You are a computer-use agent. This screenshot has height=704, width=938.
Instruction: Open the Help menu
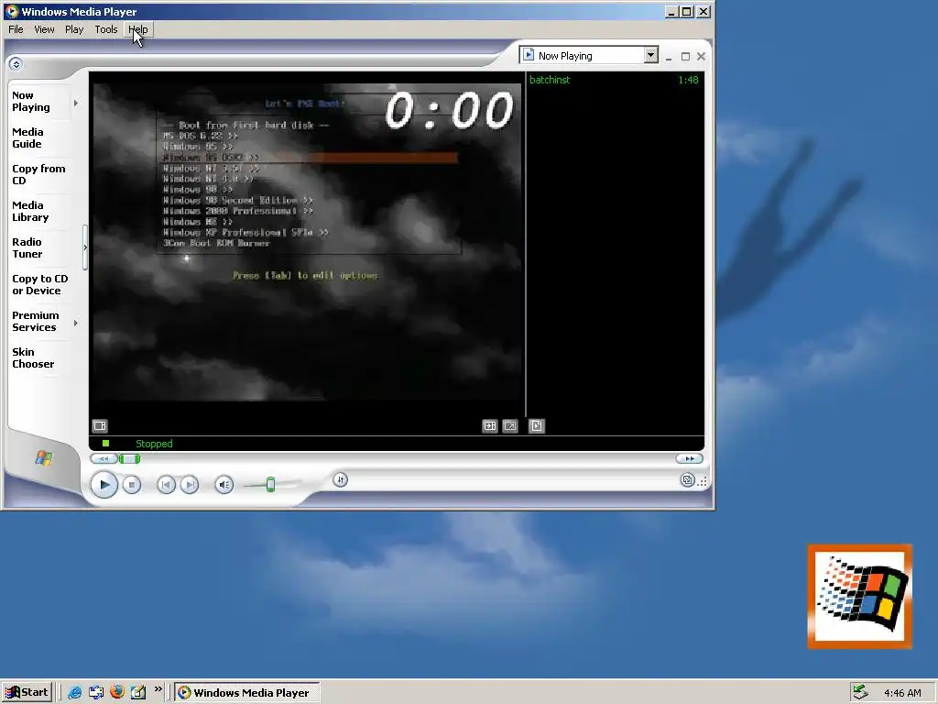(x=138, y=29)
